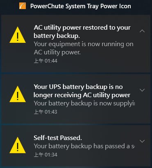Click the 01:34 timestamp of third notification

click(45, 155)
